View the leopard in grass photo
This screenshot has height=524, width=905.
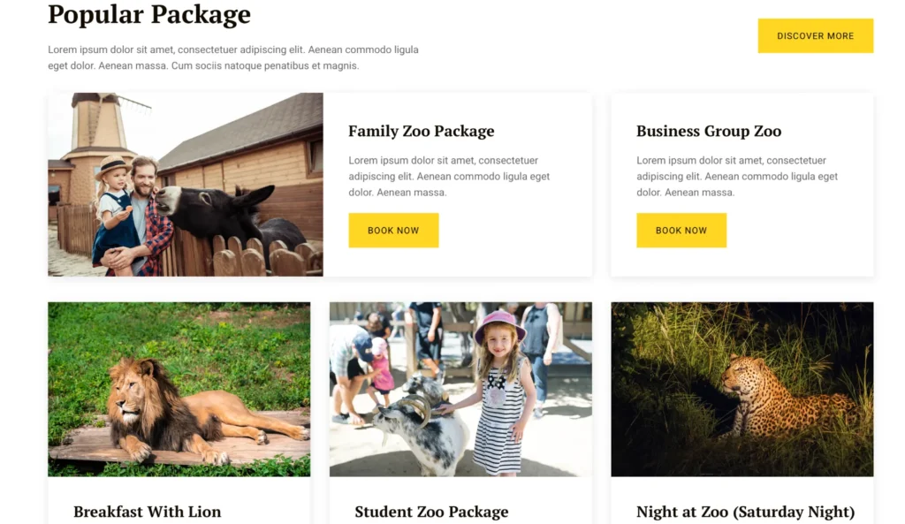(x=741, y=389)
